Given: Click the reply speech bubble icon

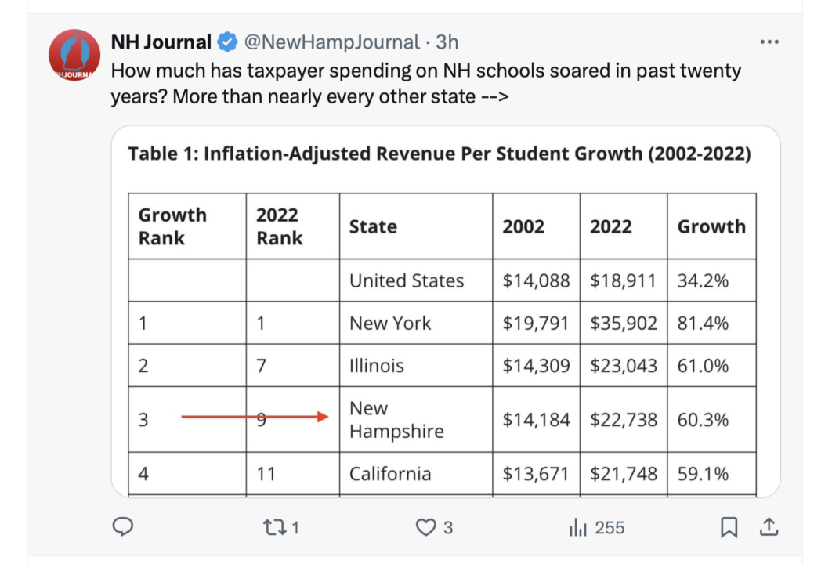Looking at the screenshot, I should [123, 528].
